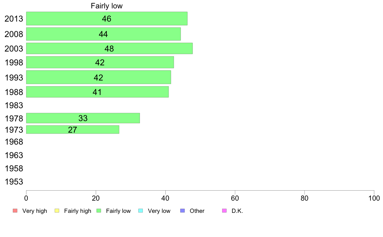Select the 1988 bar showing 41

point(97,92)
